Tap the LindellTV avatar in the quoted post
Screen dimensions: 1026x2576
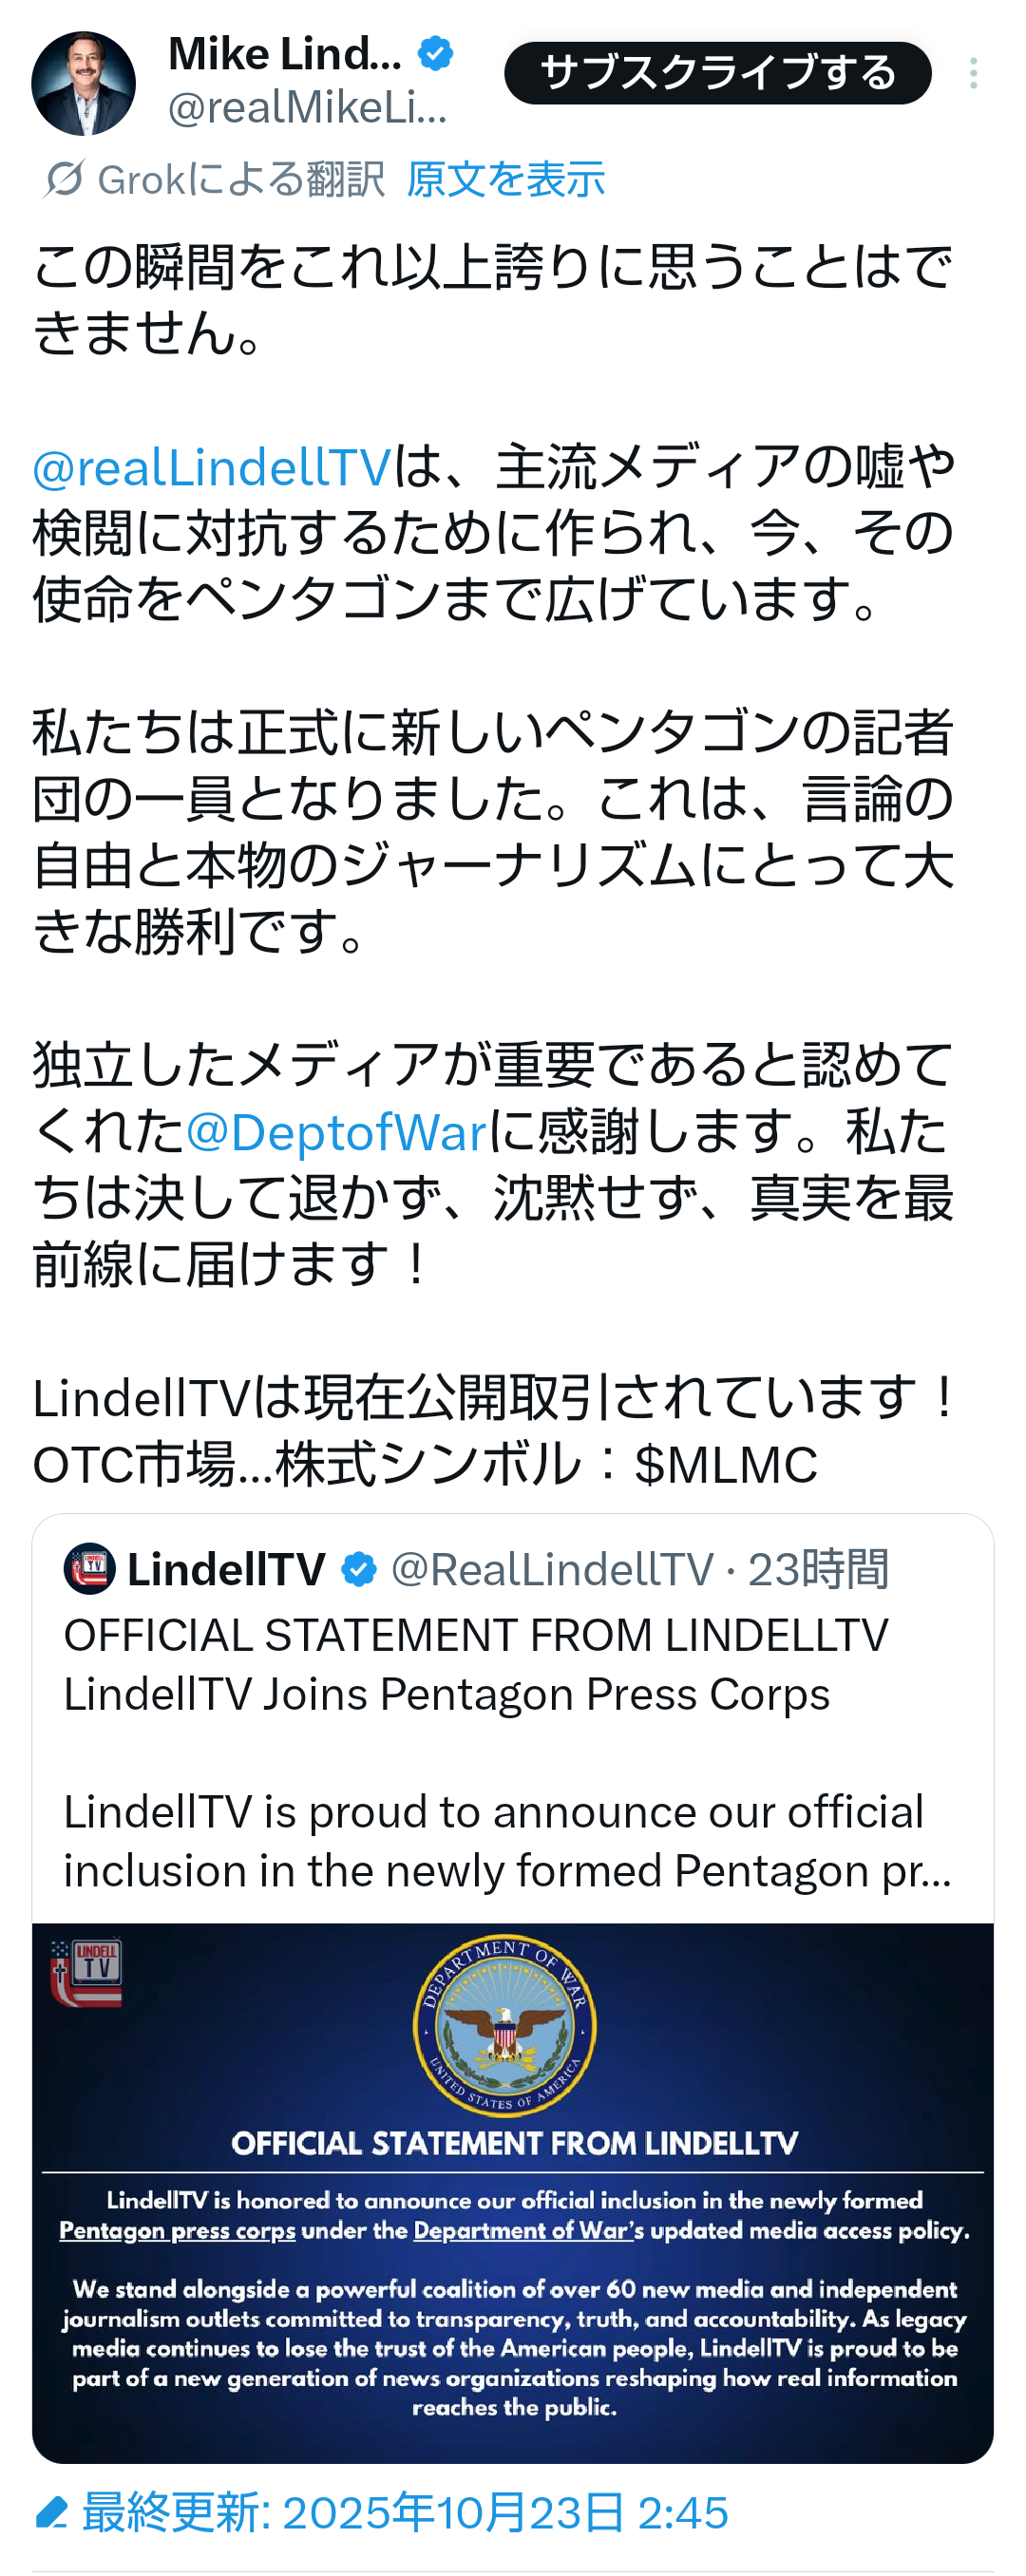[x=90, y=1568]
